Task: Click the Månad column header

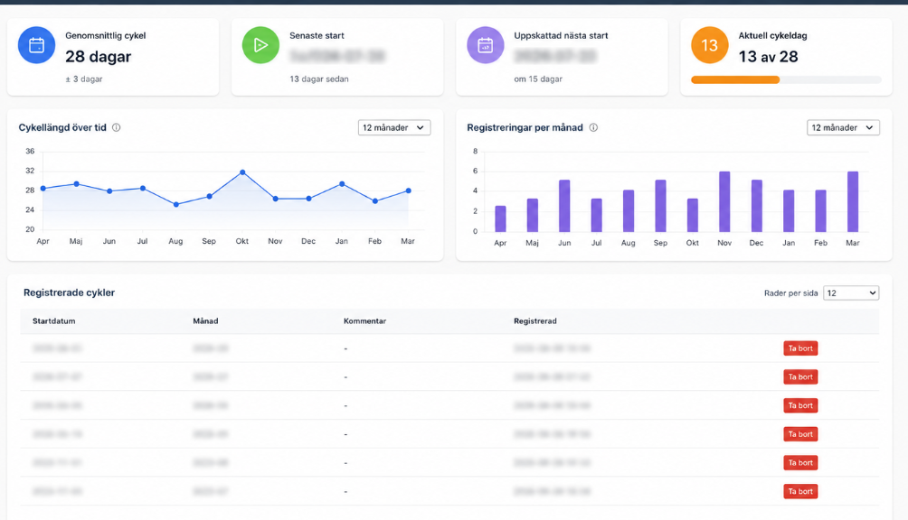Action: coord(205,321)
